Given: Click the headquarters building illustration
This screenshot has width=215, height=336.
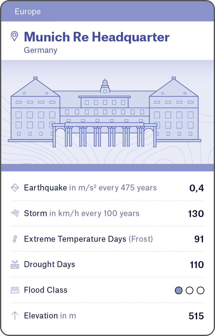Looking at the screenshot, I should tap(105, 114).
